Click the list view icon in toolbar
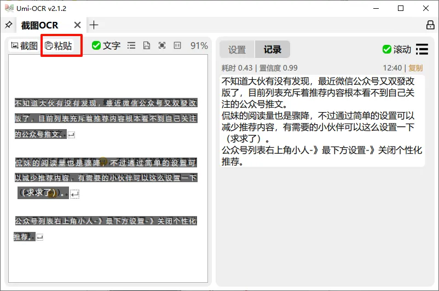The height and width of the screenshot is (291, 439). [x=131, y=45]
